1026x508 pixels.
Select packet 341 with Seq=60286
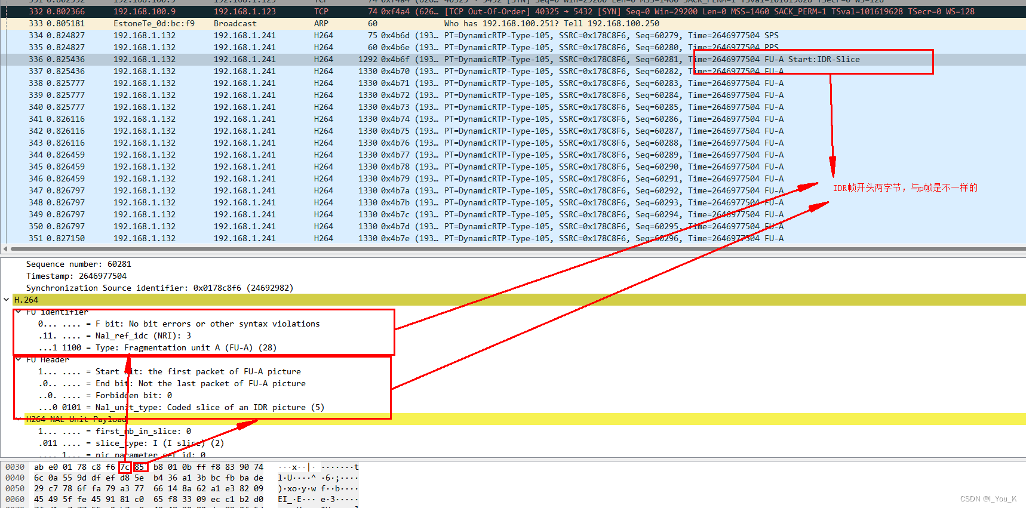click(x=513, y=119)
